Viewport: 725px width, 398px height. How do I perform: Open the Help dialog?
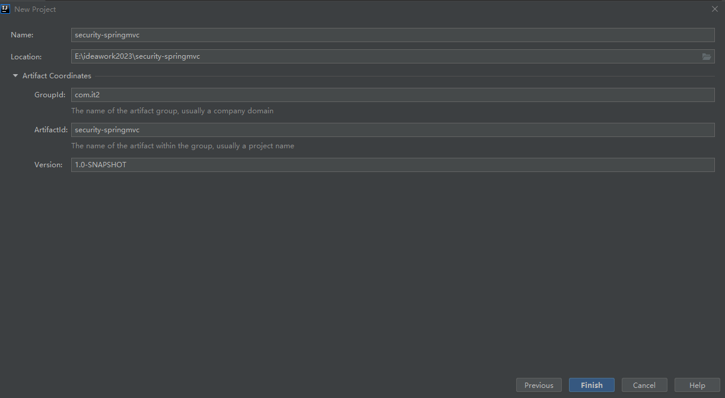[697, 384]
